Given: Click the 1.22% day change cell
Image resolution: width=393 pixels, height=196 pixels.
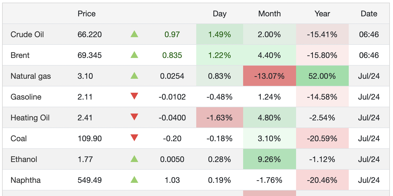Looking at the screenshot, I should (220, 55).
